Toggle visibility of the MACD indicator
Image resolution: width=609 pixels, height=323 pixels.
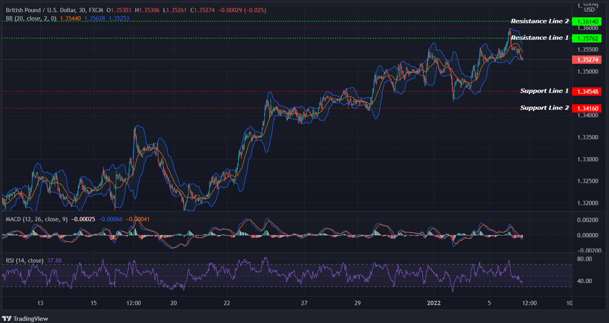[x=36, y=219]
